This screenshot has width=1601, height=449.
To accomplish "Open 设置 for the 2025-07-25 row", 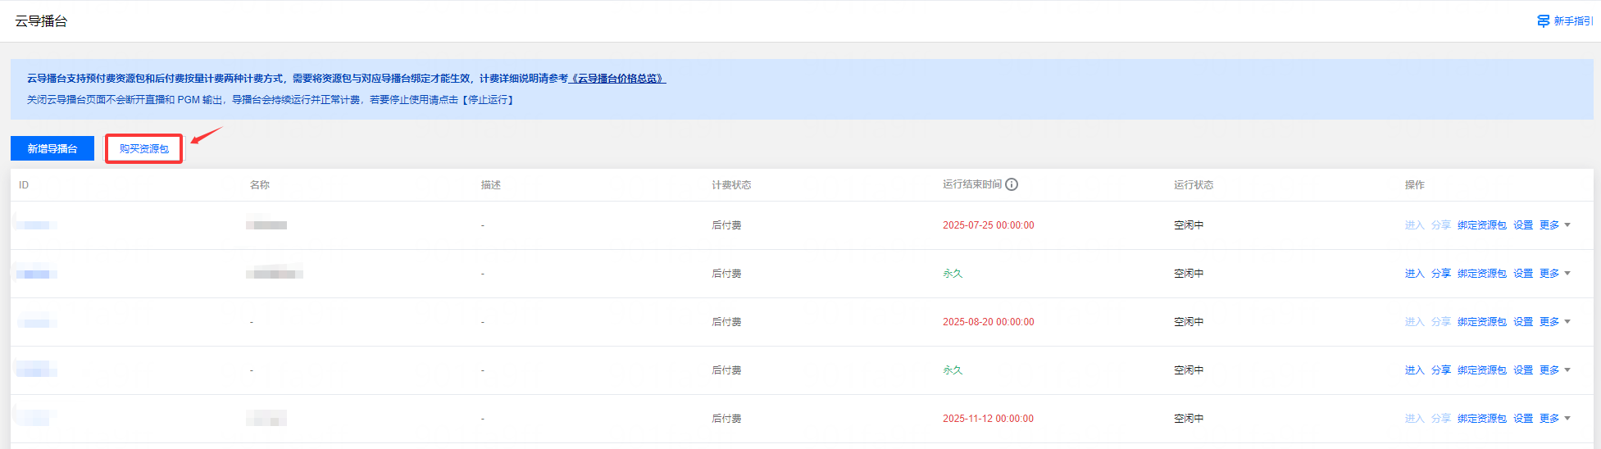I will tap(1523, 225).
